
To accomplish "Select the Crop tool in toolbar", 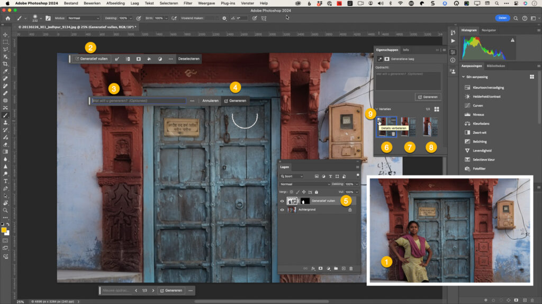I will [5, 64].
